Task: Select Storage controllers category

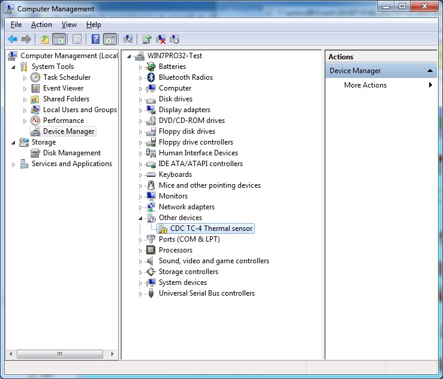Action: coord(188,272)
